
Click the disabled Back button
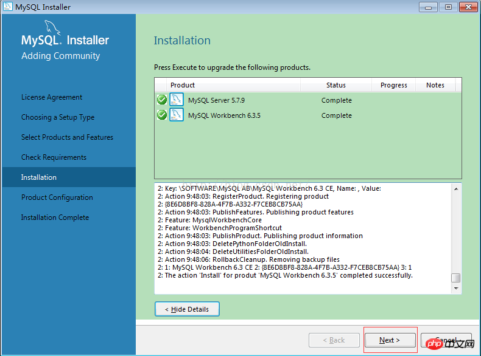coord(334,340)
